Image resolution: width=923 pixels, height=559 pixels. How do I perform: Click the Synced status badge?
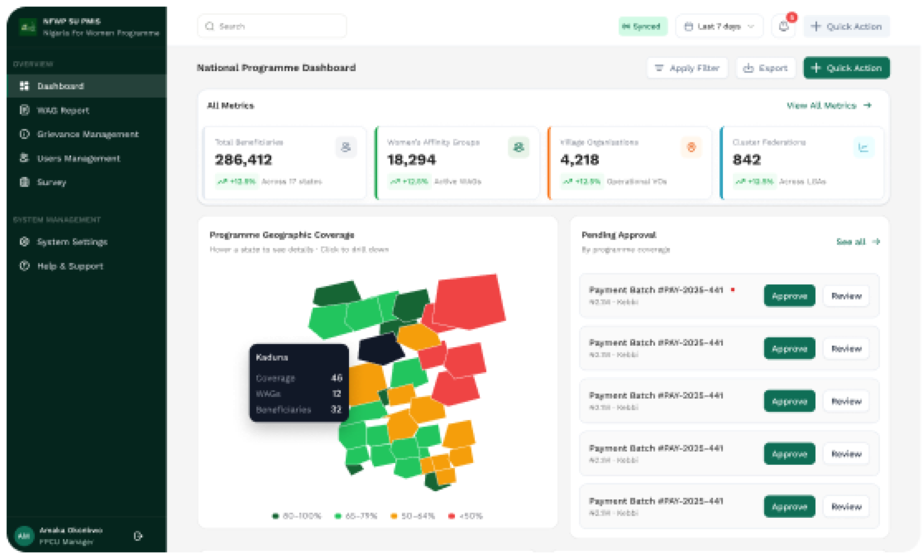coord(642,26)
